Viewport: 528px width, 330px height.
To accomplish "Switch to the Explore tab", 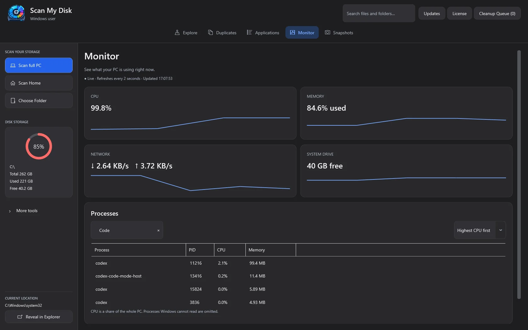I will click(186, 32).
